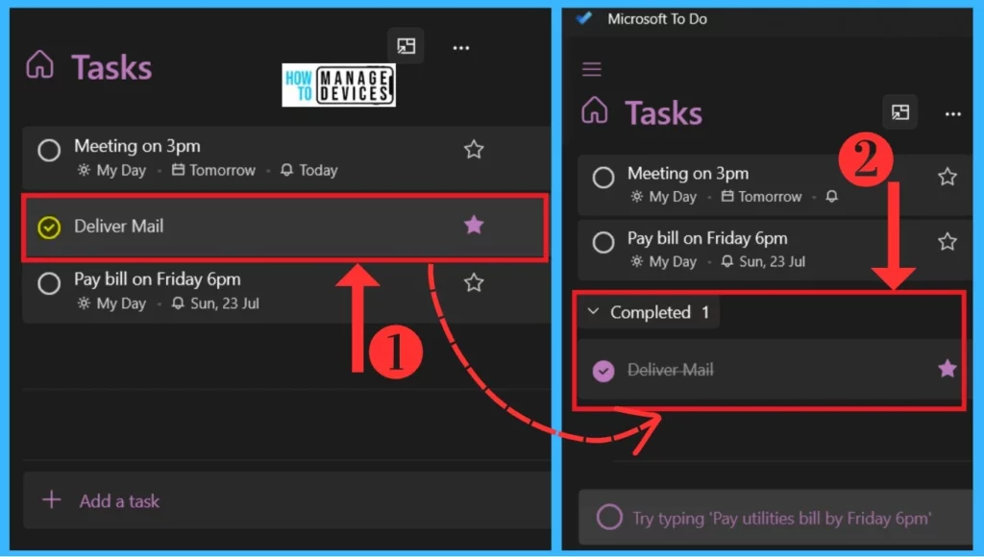The image size is (984, 557).
Task: Click the 'Tasks' heading in right window
Action: coord(663,113)
